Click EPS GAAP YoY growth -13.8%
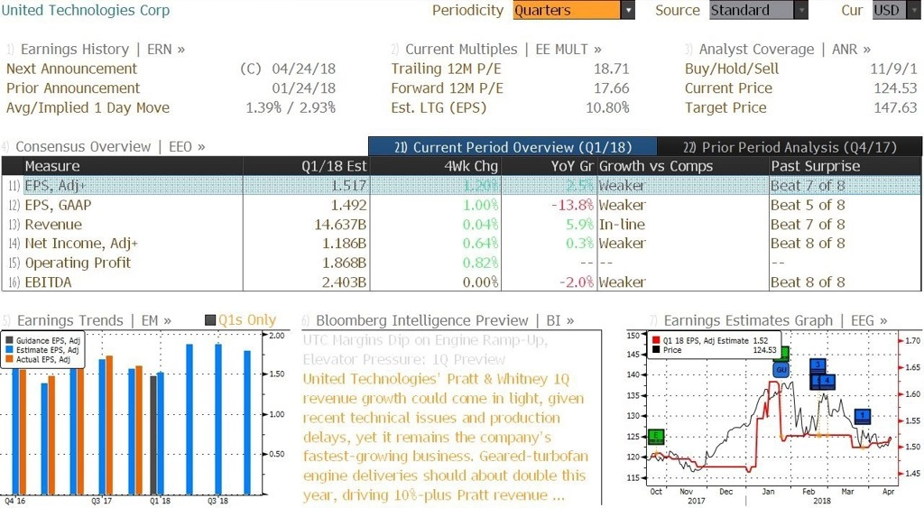 [x=572, y=205]
